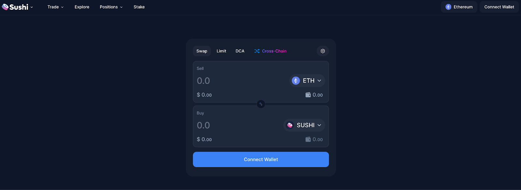
Task: Click the Ethereum network icon in header
Action: [448, 7]
